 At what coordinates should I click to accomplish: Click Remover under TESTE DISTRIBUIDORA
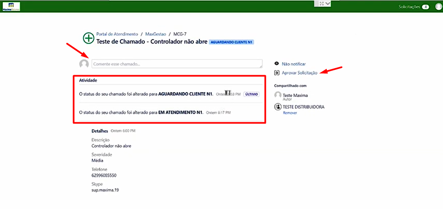[290, 112]
